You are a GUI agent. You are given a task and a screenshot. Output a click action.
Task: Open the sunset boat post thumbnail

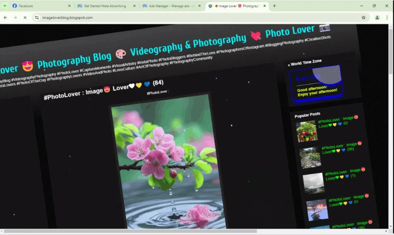pos(317,210)
